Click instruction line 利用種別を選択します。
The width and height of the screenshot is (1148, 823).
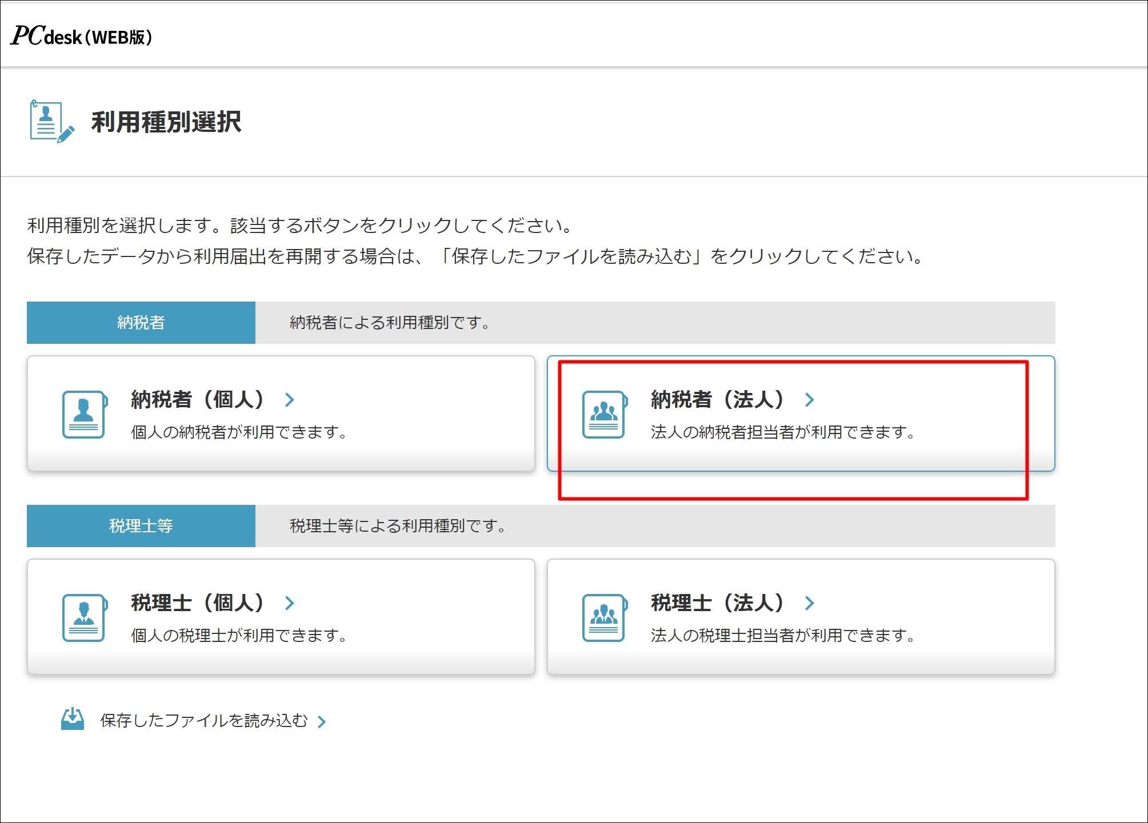(301, 226)
